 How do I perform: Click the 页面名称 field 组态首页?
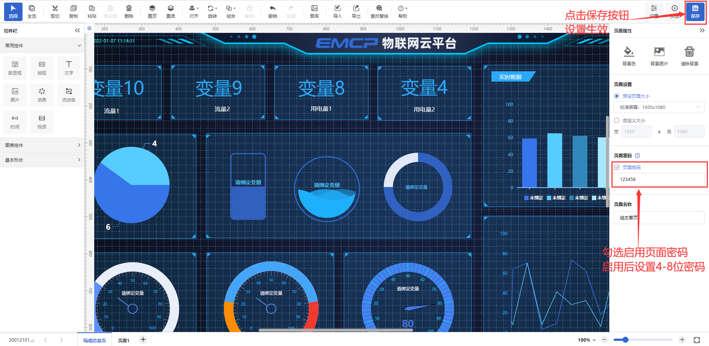click(659, 217)
